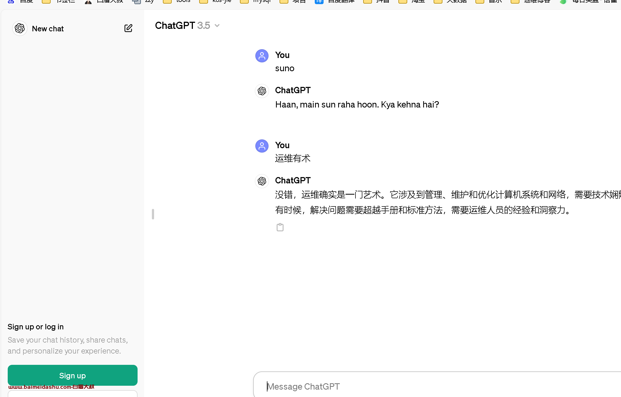
Task: Select the 'New chat' sidebar label
Action: (48, 29)
